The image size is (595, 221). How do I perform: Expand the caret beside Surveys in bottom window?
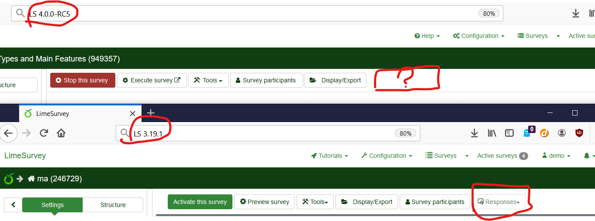(x=467, y=156)
